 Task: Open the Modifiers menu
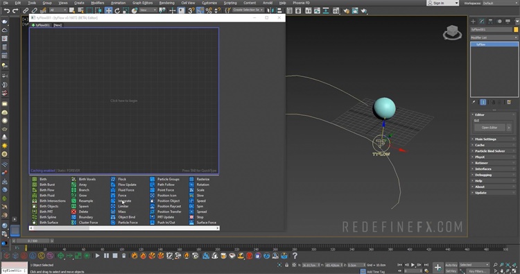pos(97,3)
